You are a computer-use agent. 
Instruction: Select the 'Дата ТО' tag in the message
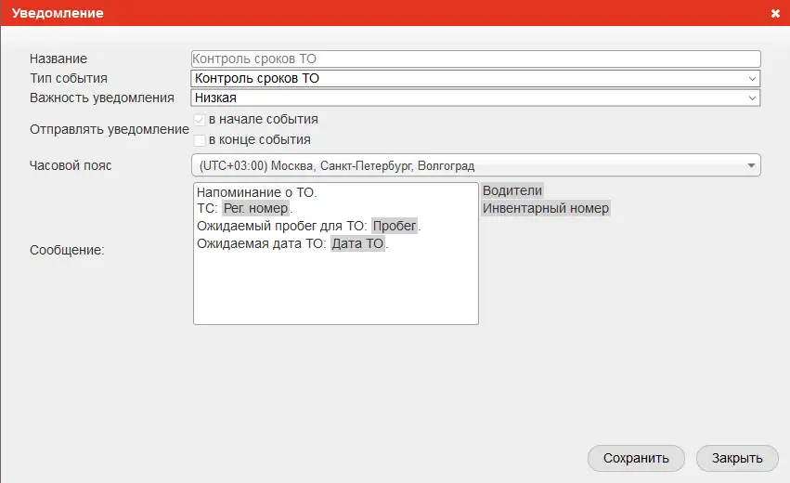pos(357,245)
